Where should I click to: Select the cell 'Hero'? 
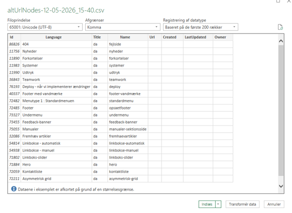(x=56, y=164)
